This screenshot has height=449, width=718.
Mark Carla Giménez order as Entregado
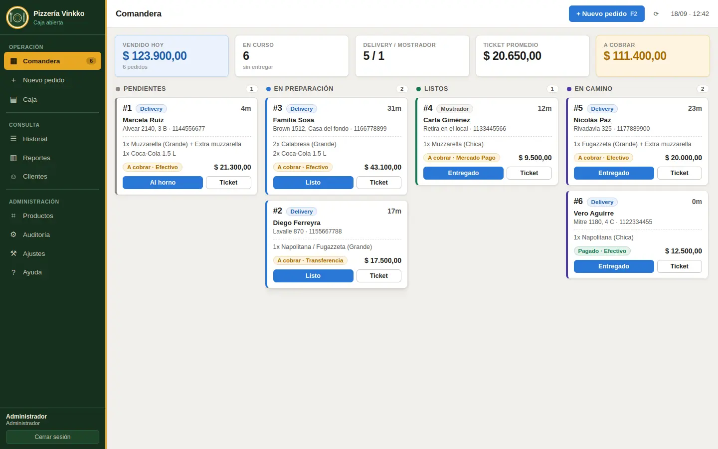click(x=463, y=173)
